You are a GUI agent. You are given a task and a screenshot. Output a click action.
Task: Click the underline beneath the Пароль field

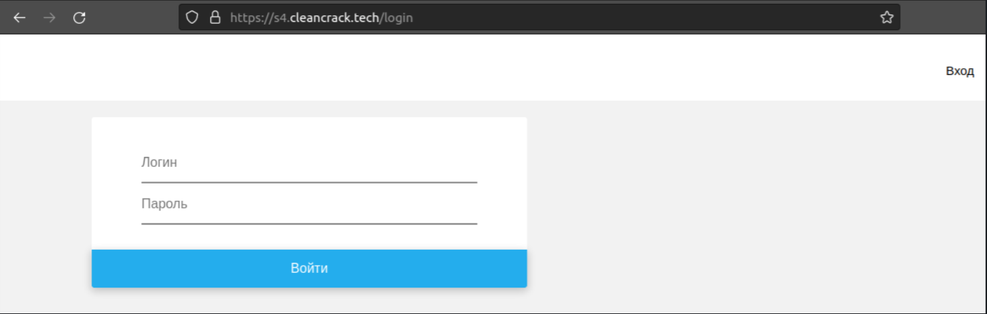point(309,224)
